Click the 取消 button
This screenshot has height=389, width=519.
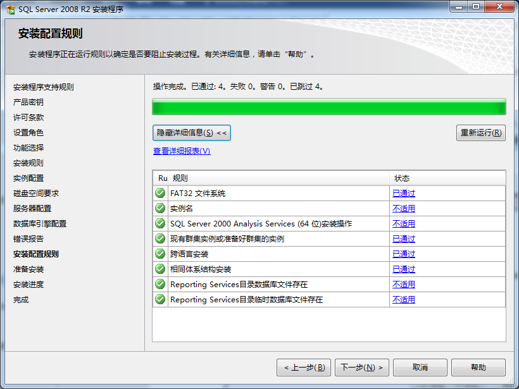point(420,367)
